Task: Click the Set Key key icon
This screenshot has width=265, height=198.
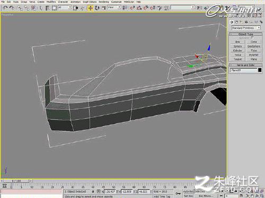Action: [x=178, y=193]
